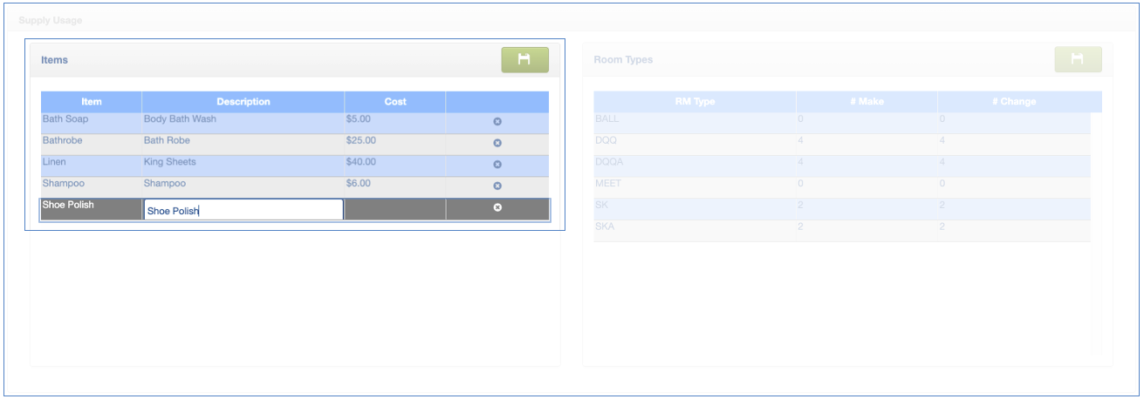
Task: Remove the Bathrobe item row
Action: pos(497,143)
